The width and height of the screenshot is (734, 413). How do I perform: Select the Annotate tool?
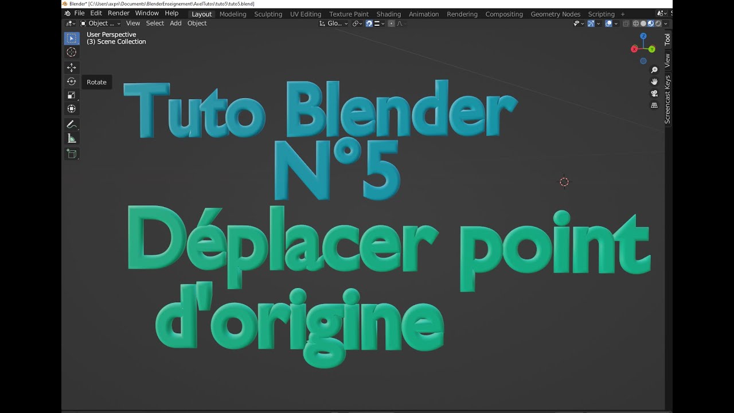click(x=72, y=124)
